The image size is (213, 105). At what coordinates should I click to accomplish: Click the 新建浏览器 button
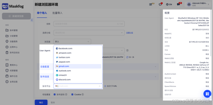tap(16, 16)
